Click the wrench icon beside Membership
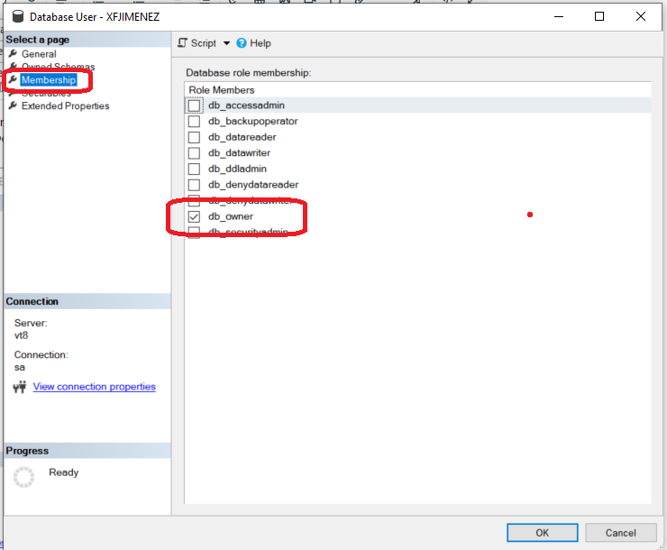Screen dimensions: 667x550 click(x=14, y=79)
